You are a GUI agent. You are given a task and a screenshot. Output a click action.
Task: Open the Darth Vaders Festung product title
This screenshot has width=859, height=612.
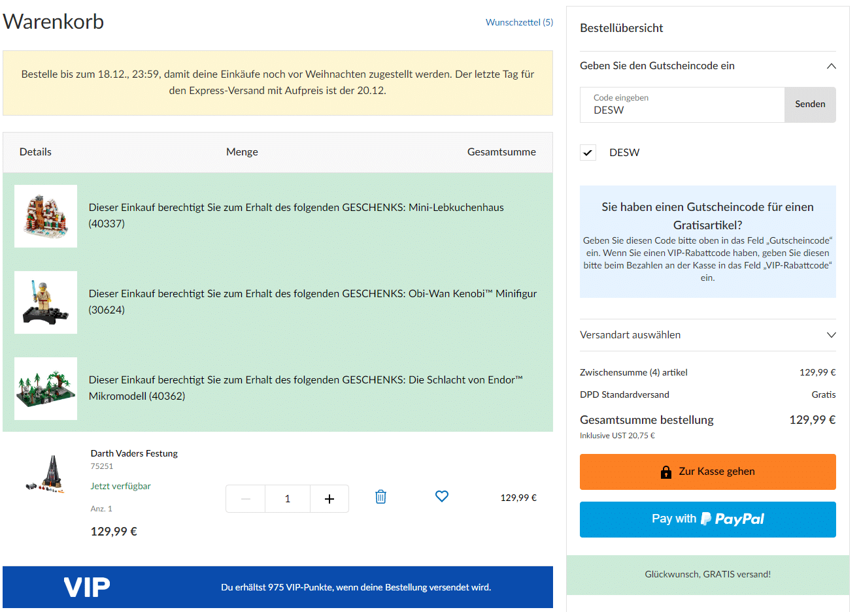pyautogui.click(x=134, y=453)
